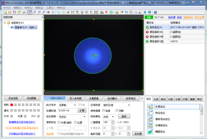The image size is (207, 139).
Task: Open the 斑块颜色 dropdown
Action: coord(108,117)
